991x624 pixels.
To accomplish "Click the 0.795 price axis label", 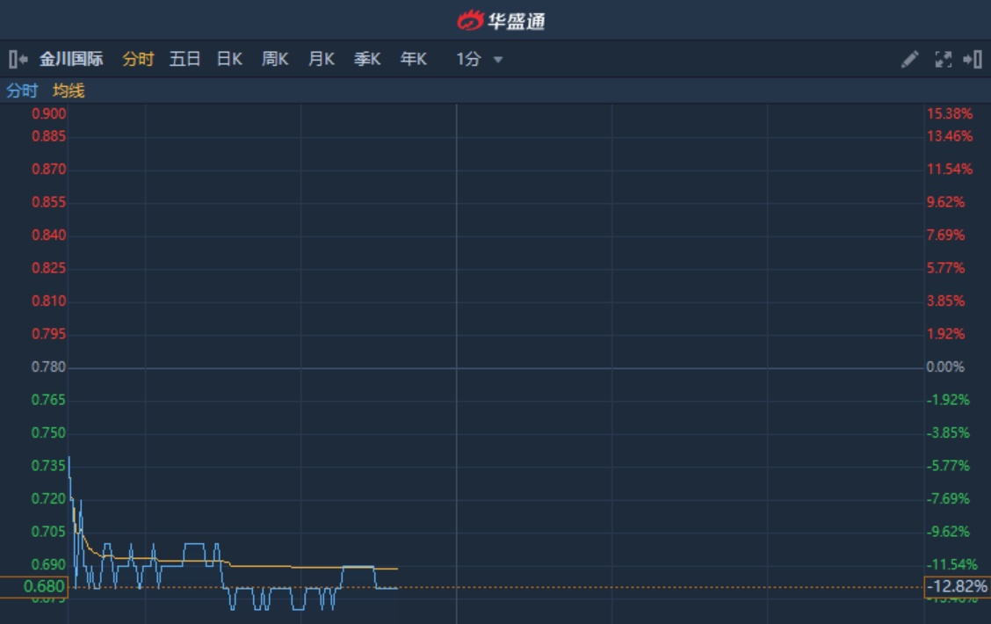I will pos(48,334).
